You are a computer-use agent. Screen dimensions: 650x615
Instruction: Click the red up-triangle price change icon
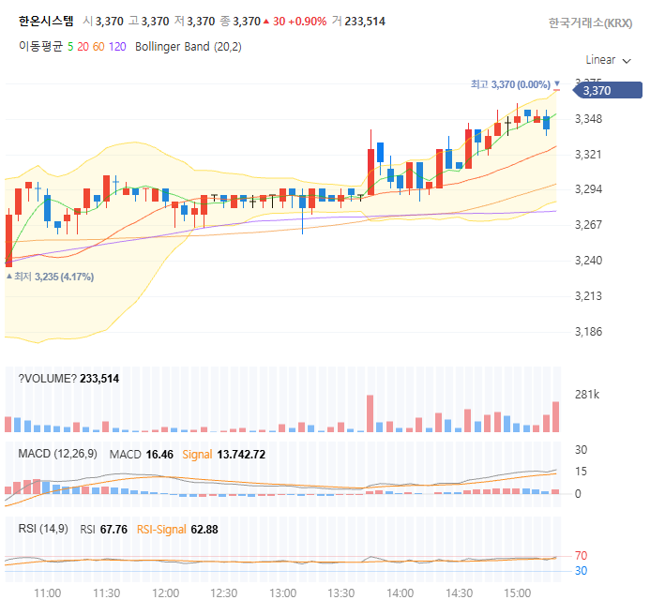pos(266,22)
